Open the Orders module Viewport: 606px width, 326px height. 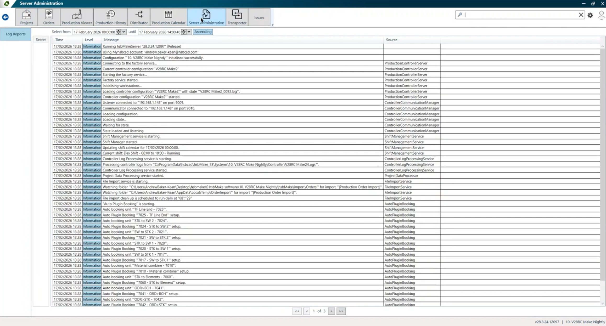pyautogui.click(x=49, y=17)
